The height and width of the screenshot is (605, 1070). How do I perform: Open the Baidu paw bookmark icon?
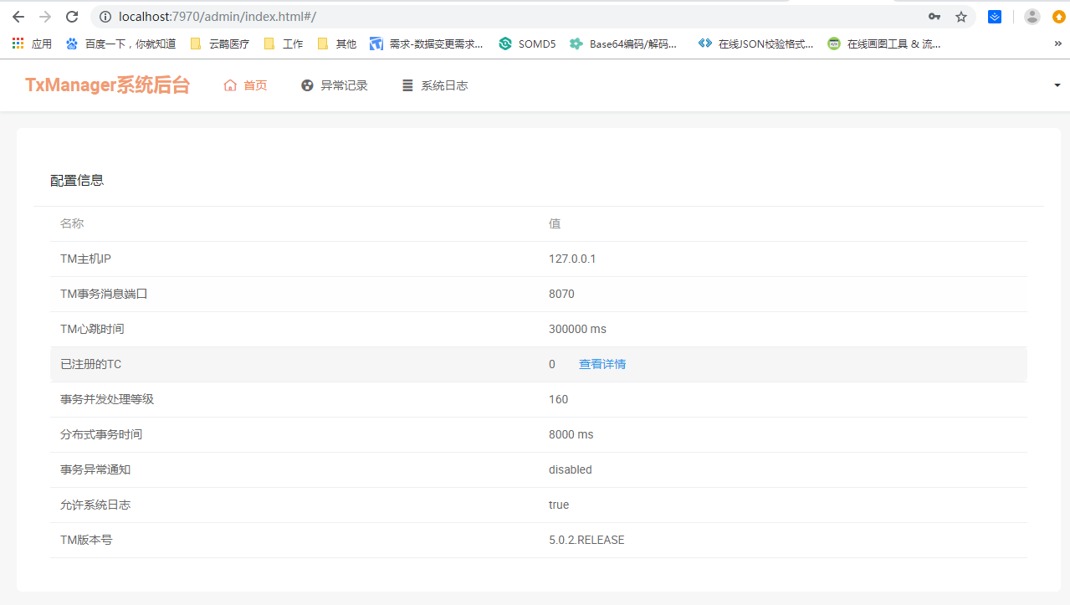click(x=72, y=44)
